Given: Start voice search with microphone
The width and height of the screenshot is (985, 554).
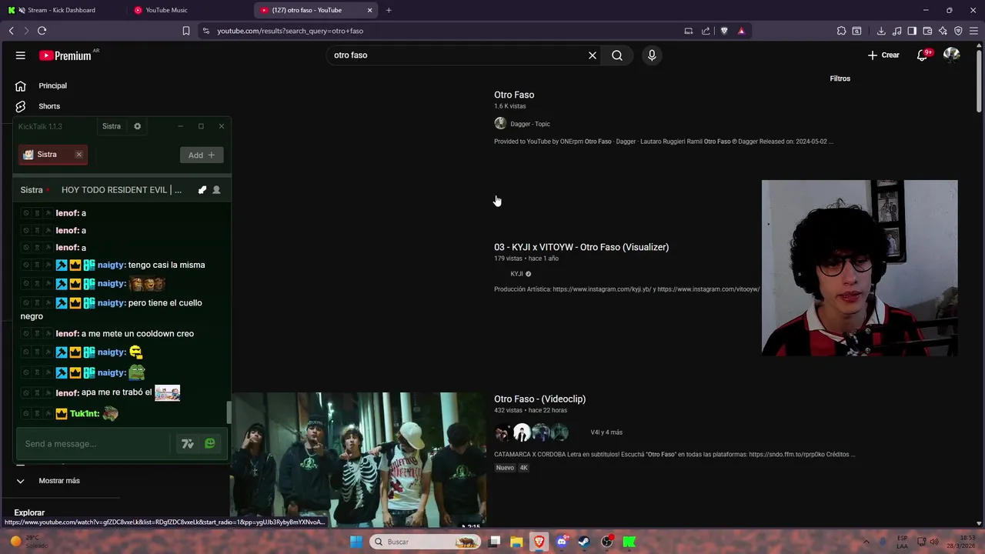Looking at the screenshot, I should (x=652, y=55).
